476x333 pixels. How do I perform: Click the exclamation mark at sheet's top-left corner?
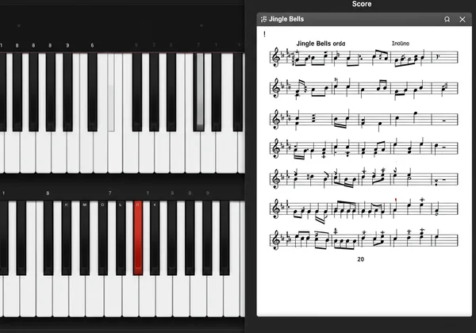[264, 34]
